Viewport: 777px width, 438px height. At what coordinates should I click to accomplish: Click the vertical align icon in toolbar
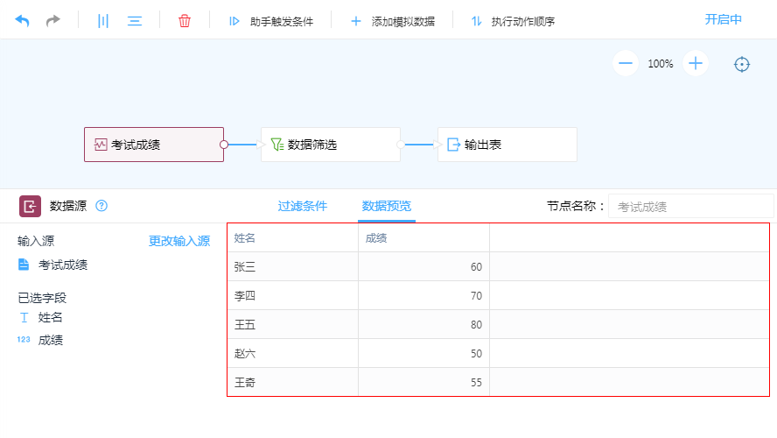tap(103, 20)
